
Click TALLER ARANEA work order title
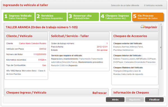(42, 27)
